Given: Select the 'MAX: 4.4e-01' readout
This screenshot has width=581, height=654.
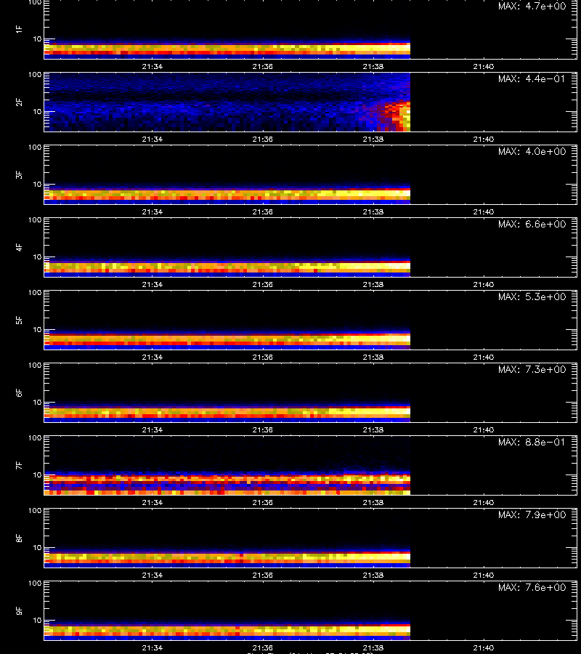Looking at the screenshot, I should pyautogui.click(x=532, y=78).
